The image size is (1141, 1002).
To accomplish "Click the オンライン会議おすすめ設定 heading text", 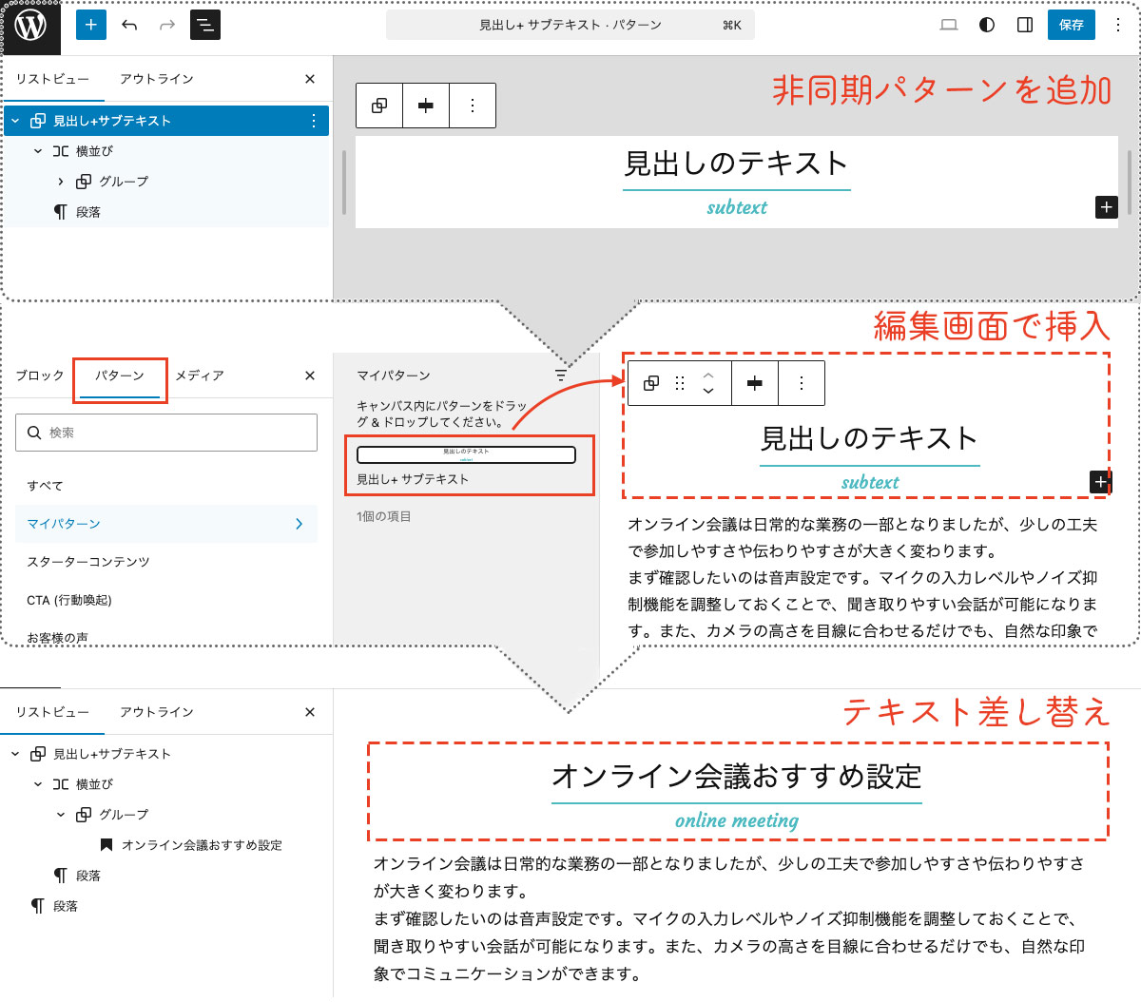I will pyautogui.click(x=737, y=777).
